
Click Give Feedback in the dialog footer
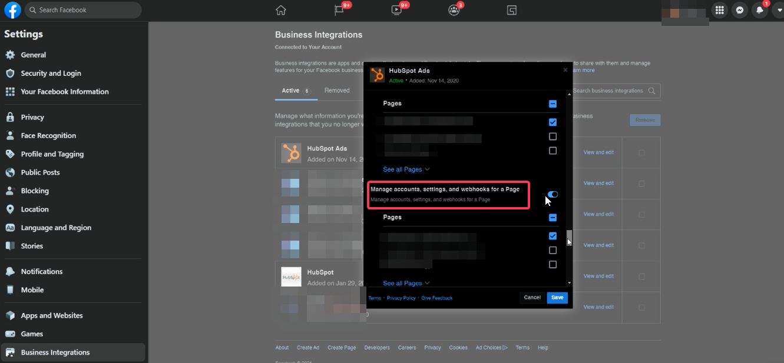coord(437,298)
